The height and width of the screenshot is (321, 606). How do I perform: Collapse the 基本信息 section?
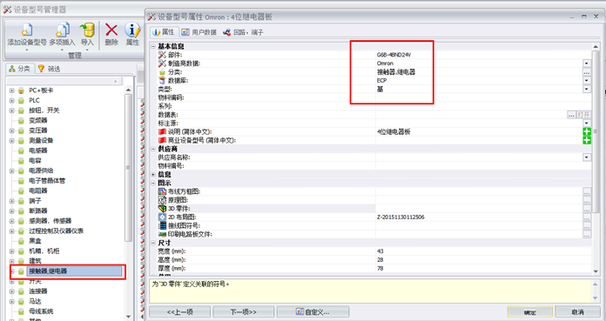[153, 46]
